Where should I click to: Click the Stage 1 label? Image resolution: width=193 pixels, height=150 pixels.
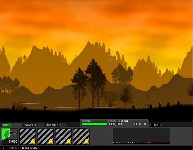[156, 125]
